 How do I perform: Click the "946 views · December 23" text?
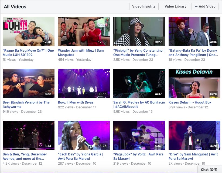pos(22,112)
